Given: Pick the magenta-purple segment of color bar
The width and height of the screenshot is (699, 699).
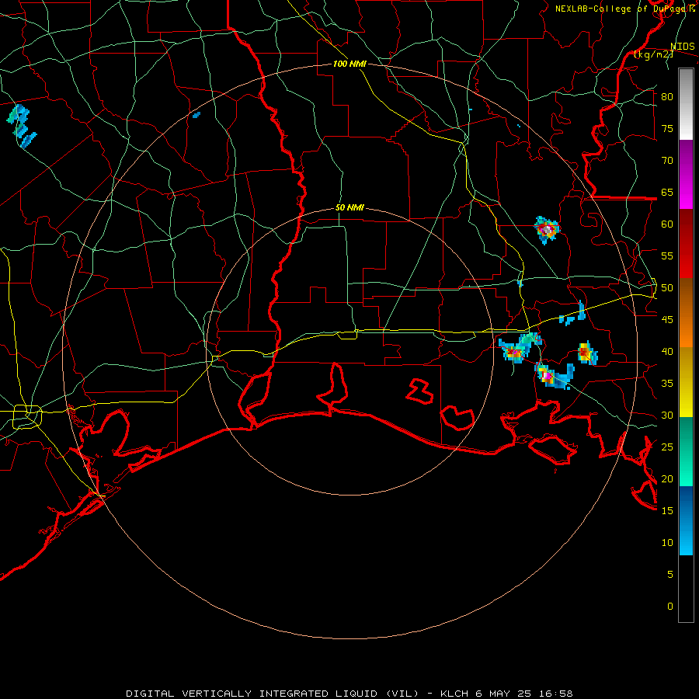Looking at the screenshot, I should point(686,174).
